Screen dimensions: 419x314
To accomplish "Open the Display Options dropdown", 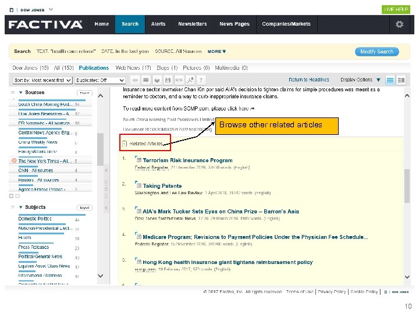I will [360, 80].
